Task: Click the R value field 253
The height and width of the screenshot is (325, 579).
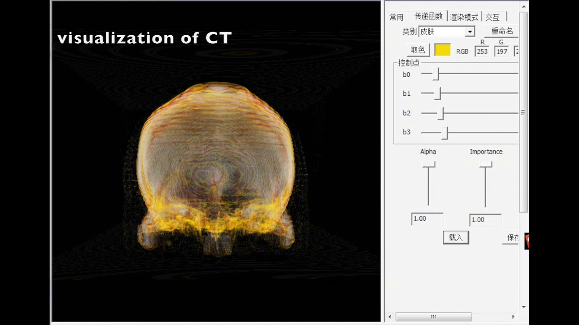Action: click(x=482, y=51)
